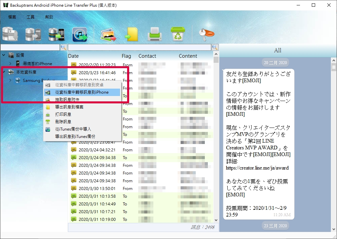Open the 檔案 menu
This screenshot has height=239, width=337.
[x=12, y=17]
